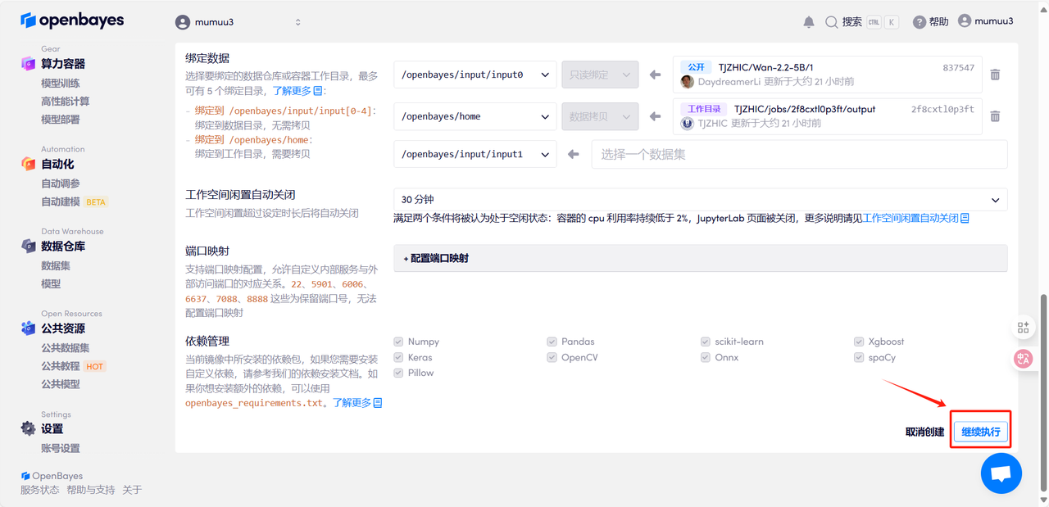The height and width of the screenshot is (507, 1049).
Task: Delete the Wan-2.2-5B data binding
Action: [995, 75]
